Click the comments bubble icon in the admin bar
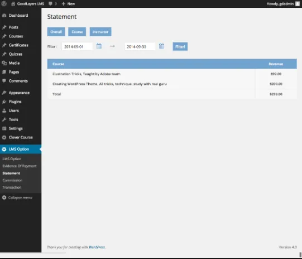Image resolution: width=302 pixels, height=259 pixels. click(50, 4)
